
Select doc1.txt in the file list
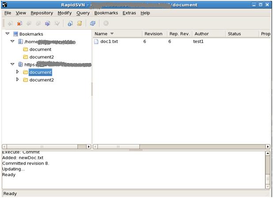109,41
